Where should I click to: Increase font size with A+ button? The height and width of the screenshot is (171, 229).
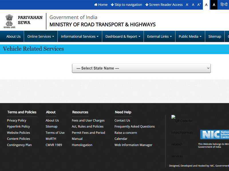(x=199, y=5)
